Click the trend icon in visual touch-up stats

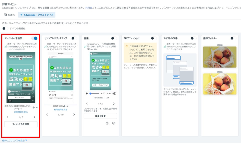(45, 46)
